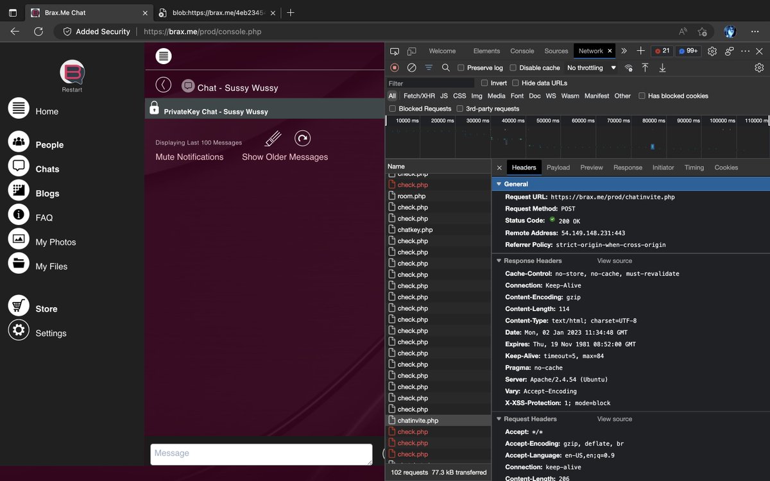770x481 pixels.
Task: Click the network Filter text field
Action: tap(431, 83)
